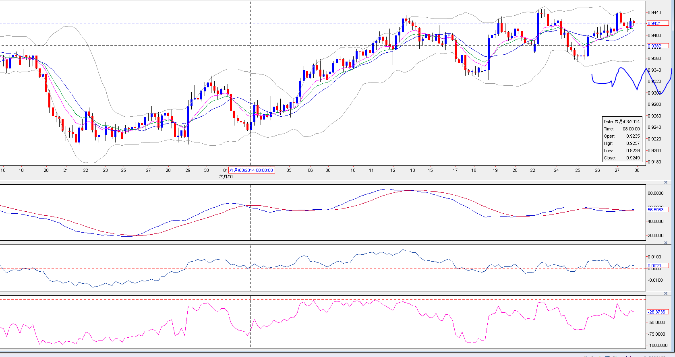Click the 六月/01 month label on time axis
Image resolution: width=675 pixels, height=357 pixels.
point(226,177)
